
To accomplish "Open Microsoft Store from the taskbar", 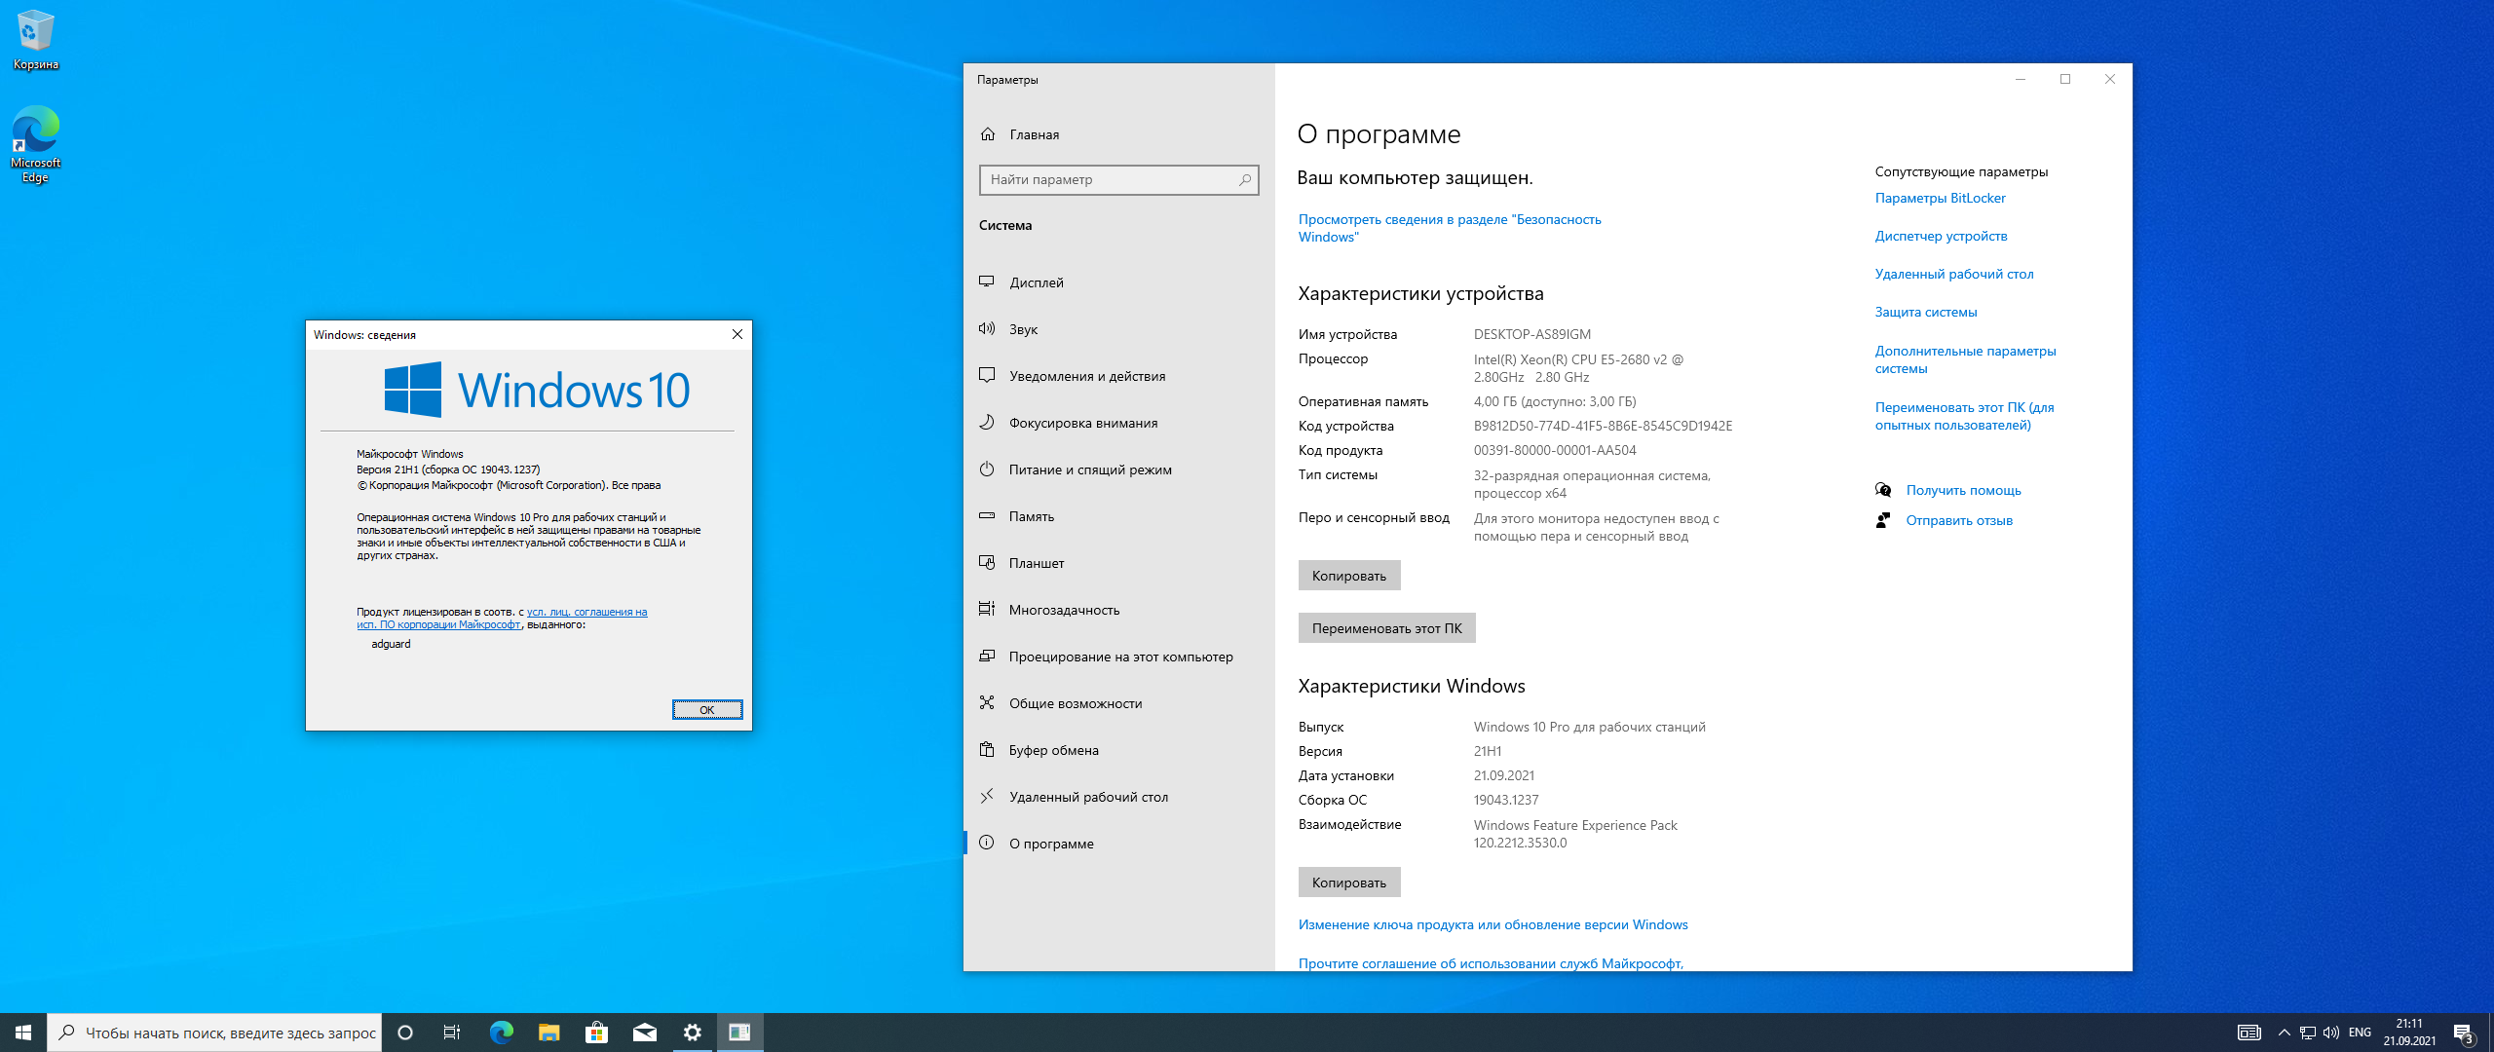I will (596, 1033).
